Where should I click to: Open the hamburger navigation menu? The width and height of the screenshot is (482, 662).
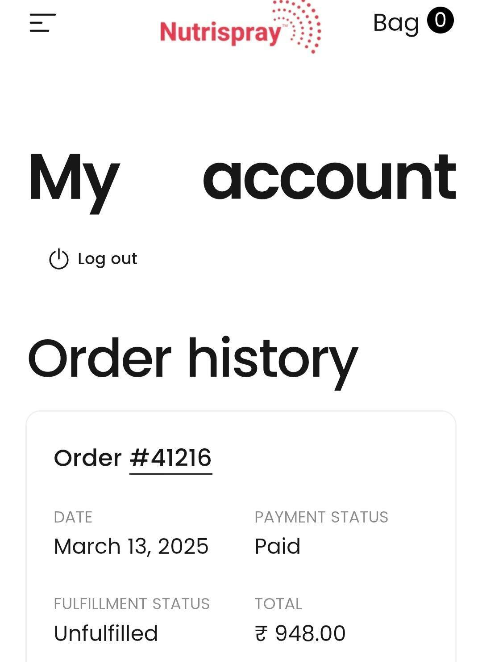coord(42,23)
